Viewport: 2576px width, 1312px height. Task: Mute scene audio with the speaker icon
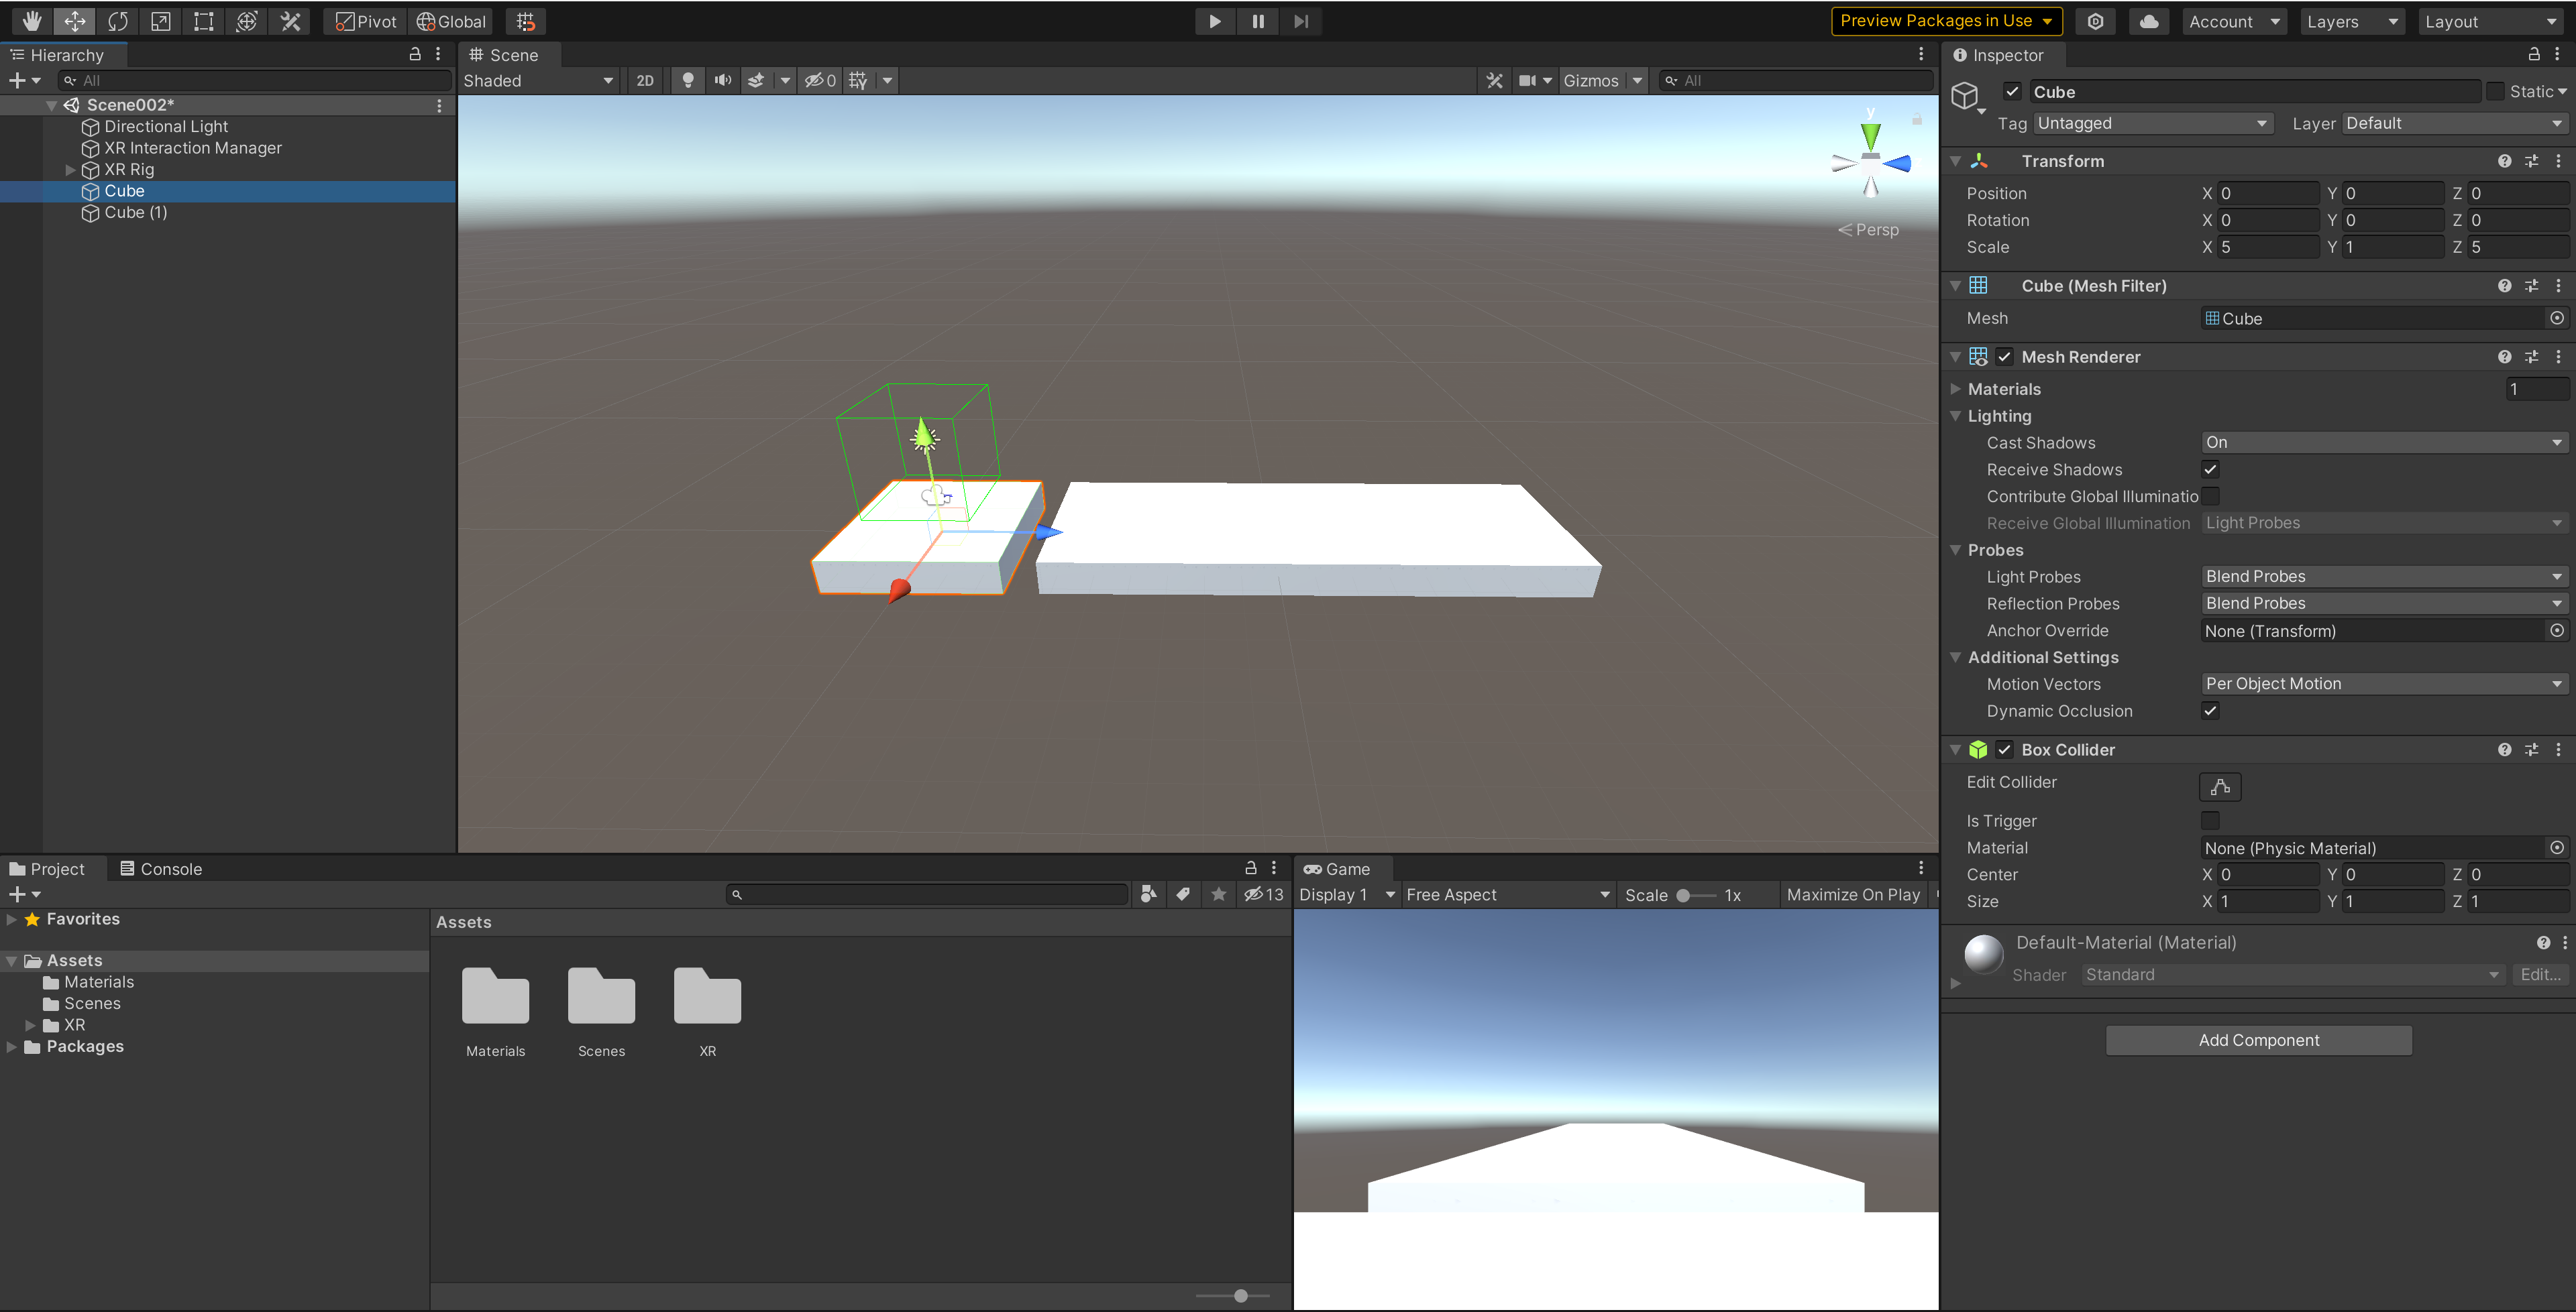(722, 80)
